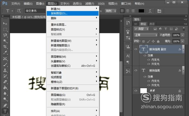Open the 正常 blend mode dropdown

coord(146,35)
